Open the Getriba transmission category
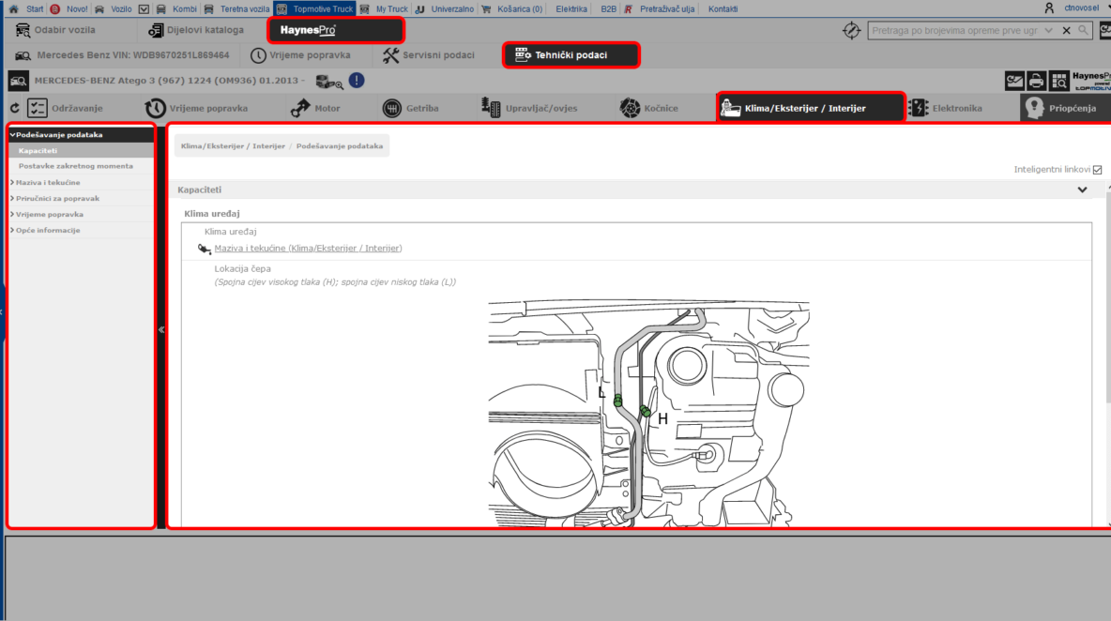 (410, 108)
